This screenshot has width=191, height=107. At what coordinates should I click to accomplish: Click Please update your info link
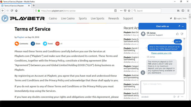[161, 53]
